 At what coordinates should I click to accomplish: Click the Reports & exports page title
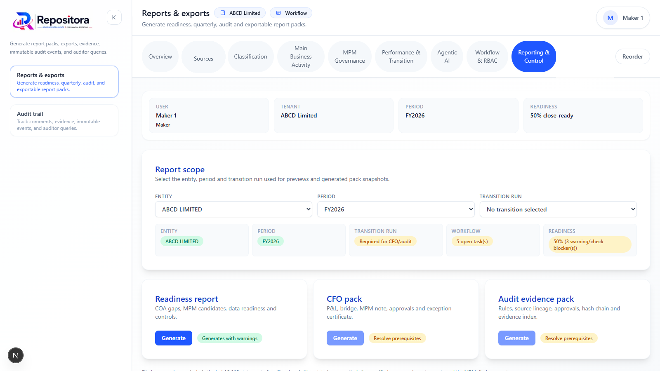pyautogui.click(x=176, y=13)
